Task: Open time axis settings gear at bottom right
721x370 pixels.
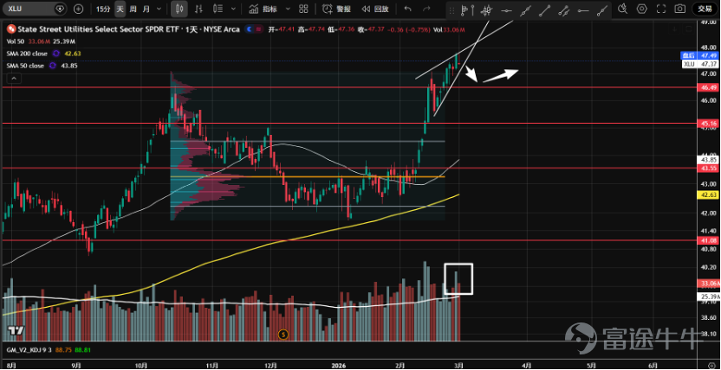Action: pos(712,365)
